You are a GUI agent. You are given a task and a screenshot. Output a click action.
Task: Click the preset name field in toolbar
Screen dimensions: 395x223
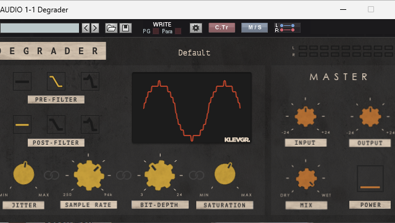pyautogui.click(x=39, y=28)
